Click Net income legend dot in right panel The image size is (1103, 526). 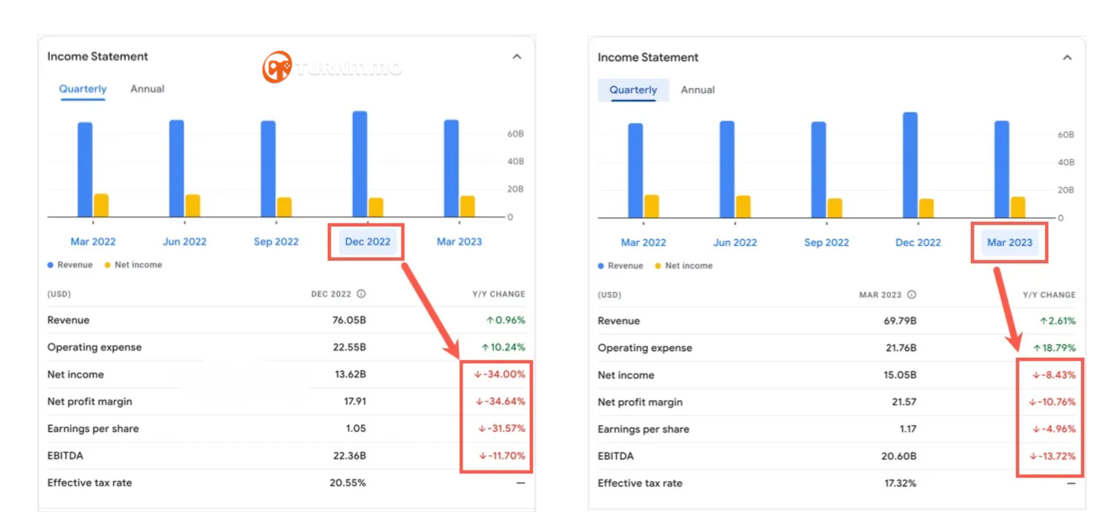pyautogui.click(x=658, y=266)
